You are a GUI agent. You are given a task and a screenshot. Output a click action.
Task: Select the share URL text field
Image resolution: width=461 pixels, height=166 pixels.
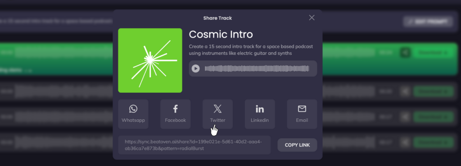click(194, 145)
